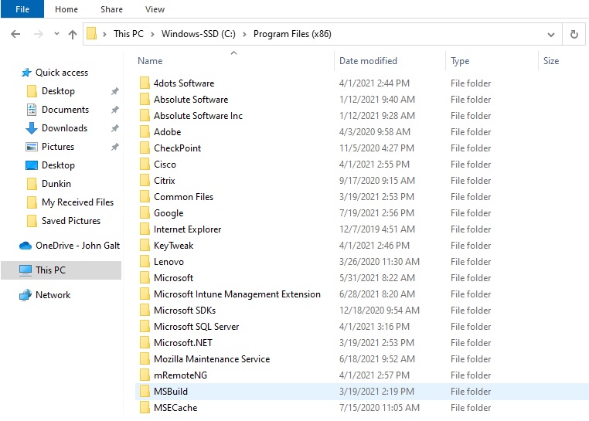589x421 pixels.
Task: Select the Citrix folder
Action: coord(164,180)
